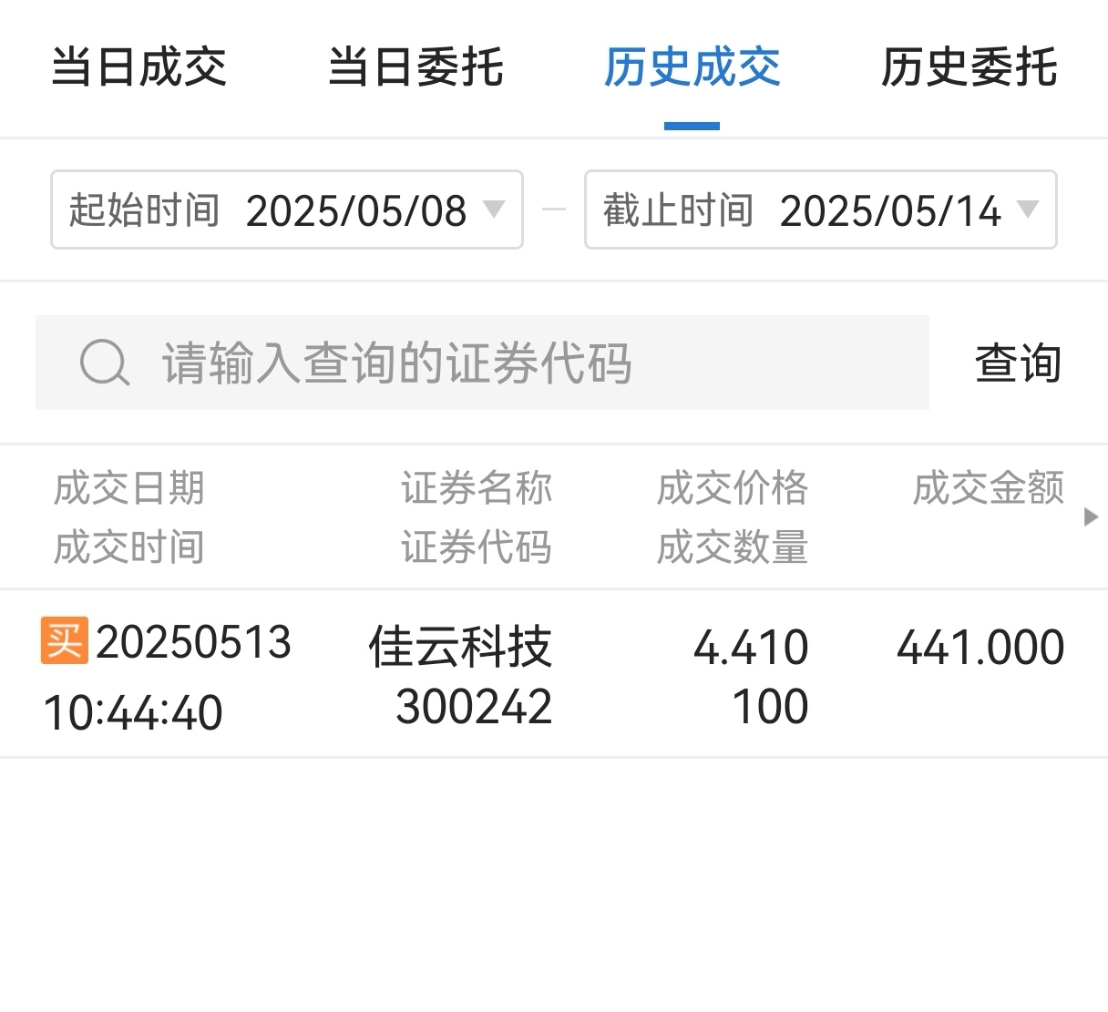The width and height of the screenshot is (1108, 1012).
Task: Focus the securities code search field
Action: [x=482, y=363]
